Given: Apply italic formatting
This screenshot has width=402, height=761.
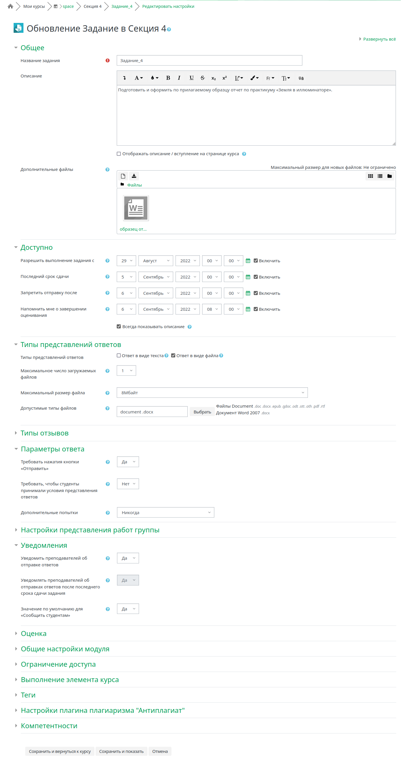Looking at the screenshot, I should tap(179, 78).
